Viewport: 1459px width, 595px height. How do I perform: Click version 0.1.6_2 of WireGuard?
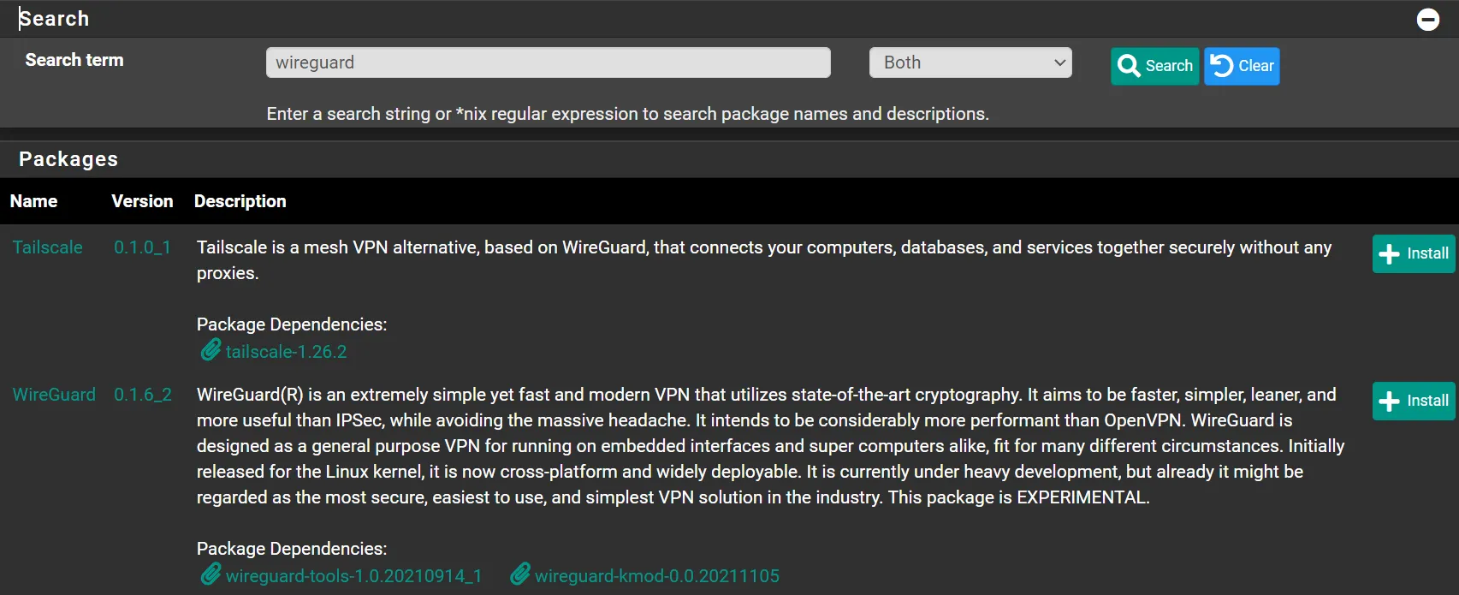142,395
